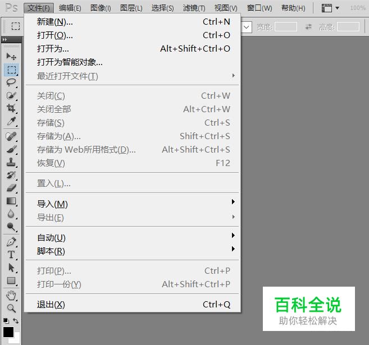The height and width of the screenshot is (345, 369).
Task: Click the 存储为(A)... menu entry
Action: tap(133, 136)
